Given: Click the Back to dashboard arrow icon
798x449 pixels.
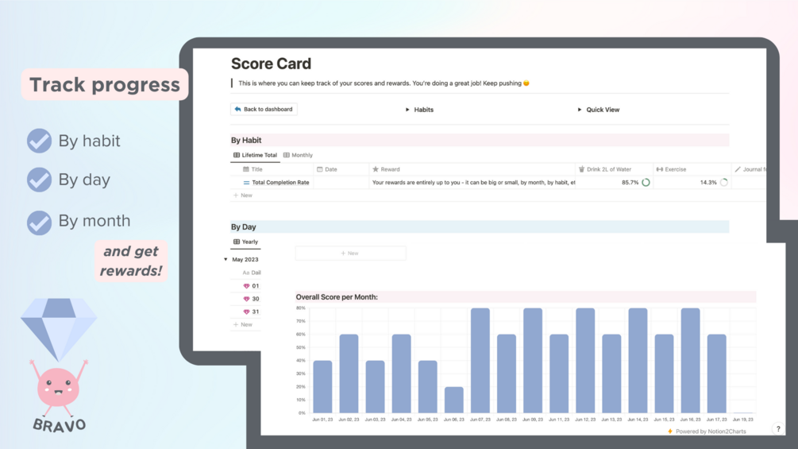Looking at the screenshot, I should point(237,109).
